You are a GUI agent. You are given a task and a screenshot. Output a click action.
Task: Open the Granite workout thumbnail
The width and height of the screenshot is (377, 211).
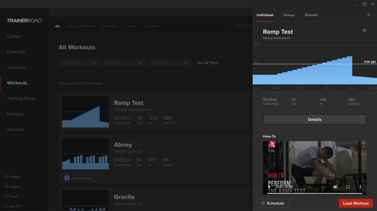click(x=85, y=200)
